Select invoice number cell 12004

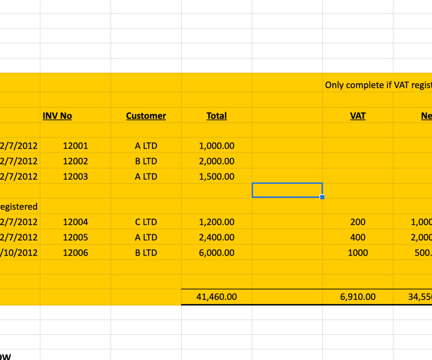coord(75,222)
